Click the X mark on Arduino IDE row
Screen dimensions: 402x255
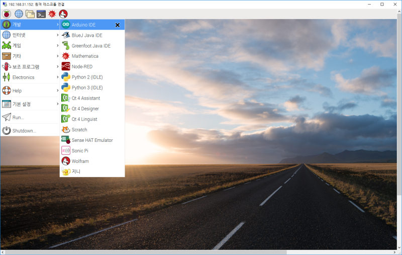[x=118, y=25]
